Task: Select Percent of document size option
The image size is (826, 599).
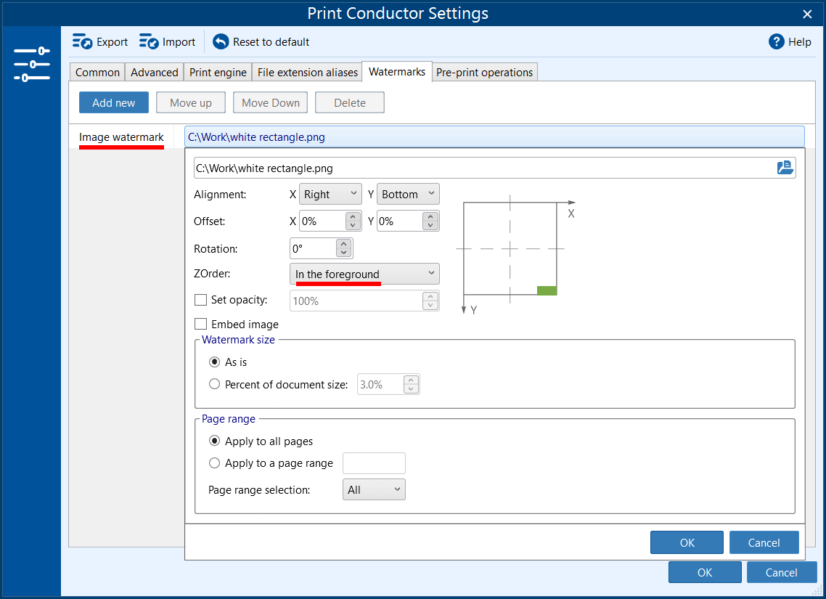Action: pyautogui.click(x=215, y=384)
